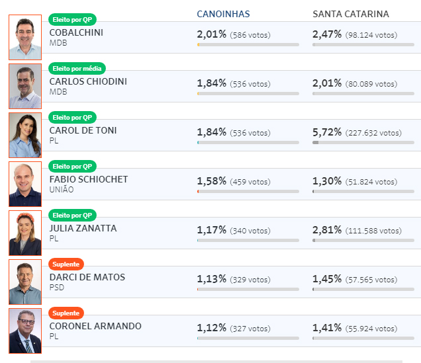Image resolution: width=421 pixels, height=363 pixels.
Task: Click the SANTA CATARINA column header
Action: coord(351,14)
